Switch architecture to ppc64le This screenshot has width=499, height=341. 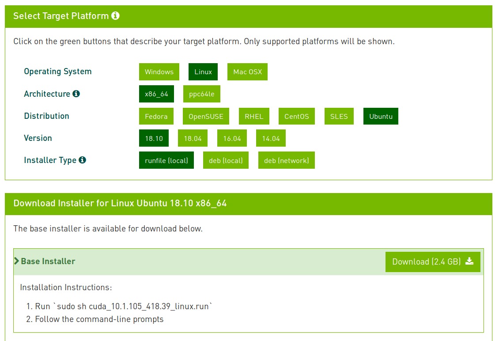click(202, 94)
